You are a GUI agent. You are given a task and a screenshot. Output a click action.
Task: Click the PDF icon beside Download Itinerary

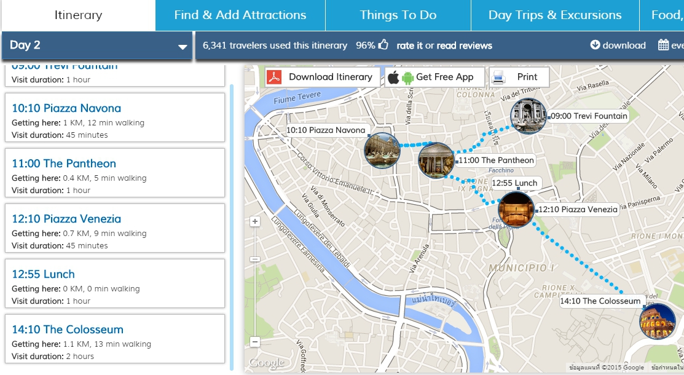[274, 77]
